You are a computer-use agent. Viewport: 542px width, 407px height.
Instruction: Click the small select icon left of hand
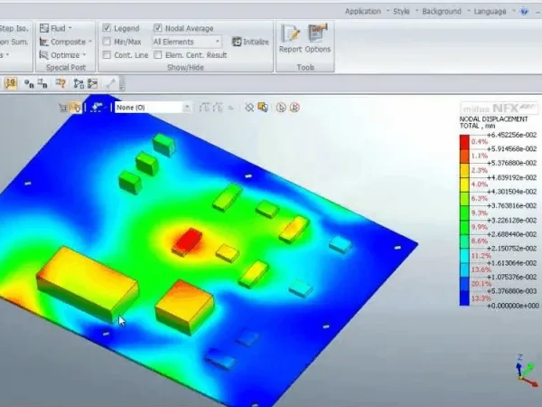coord(63,108)
